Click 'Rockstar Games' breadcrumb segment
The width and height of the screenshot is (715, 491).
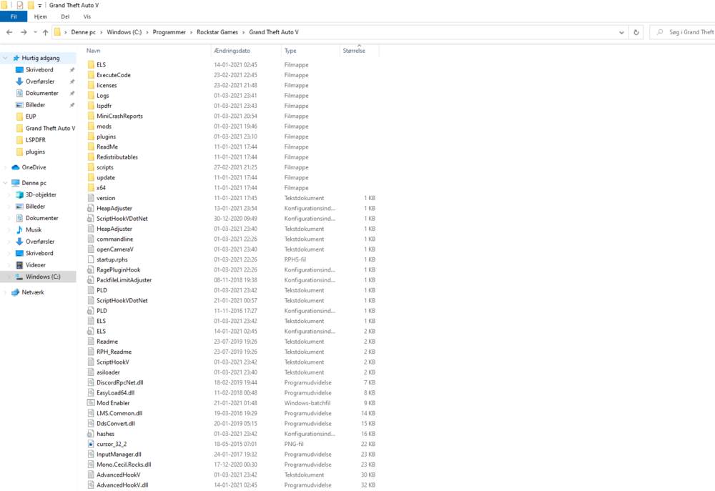217,32
